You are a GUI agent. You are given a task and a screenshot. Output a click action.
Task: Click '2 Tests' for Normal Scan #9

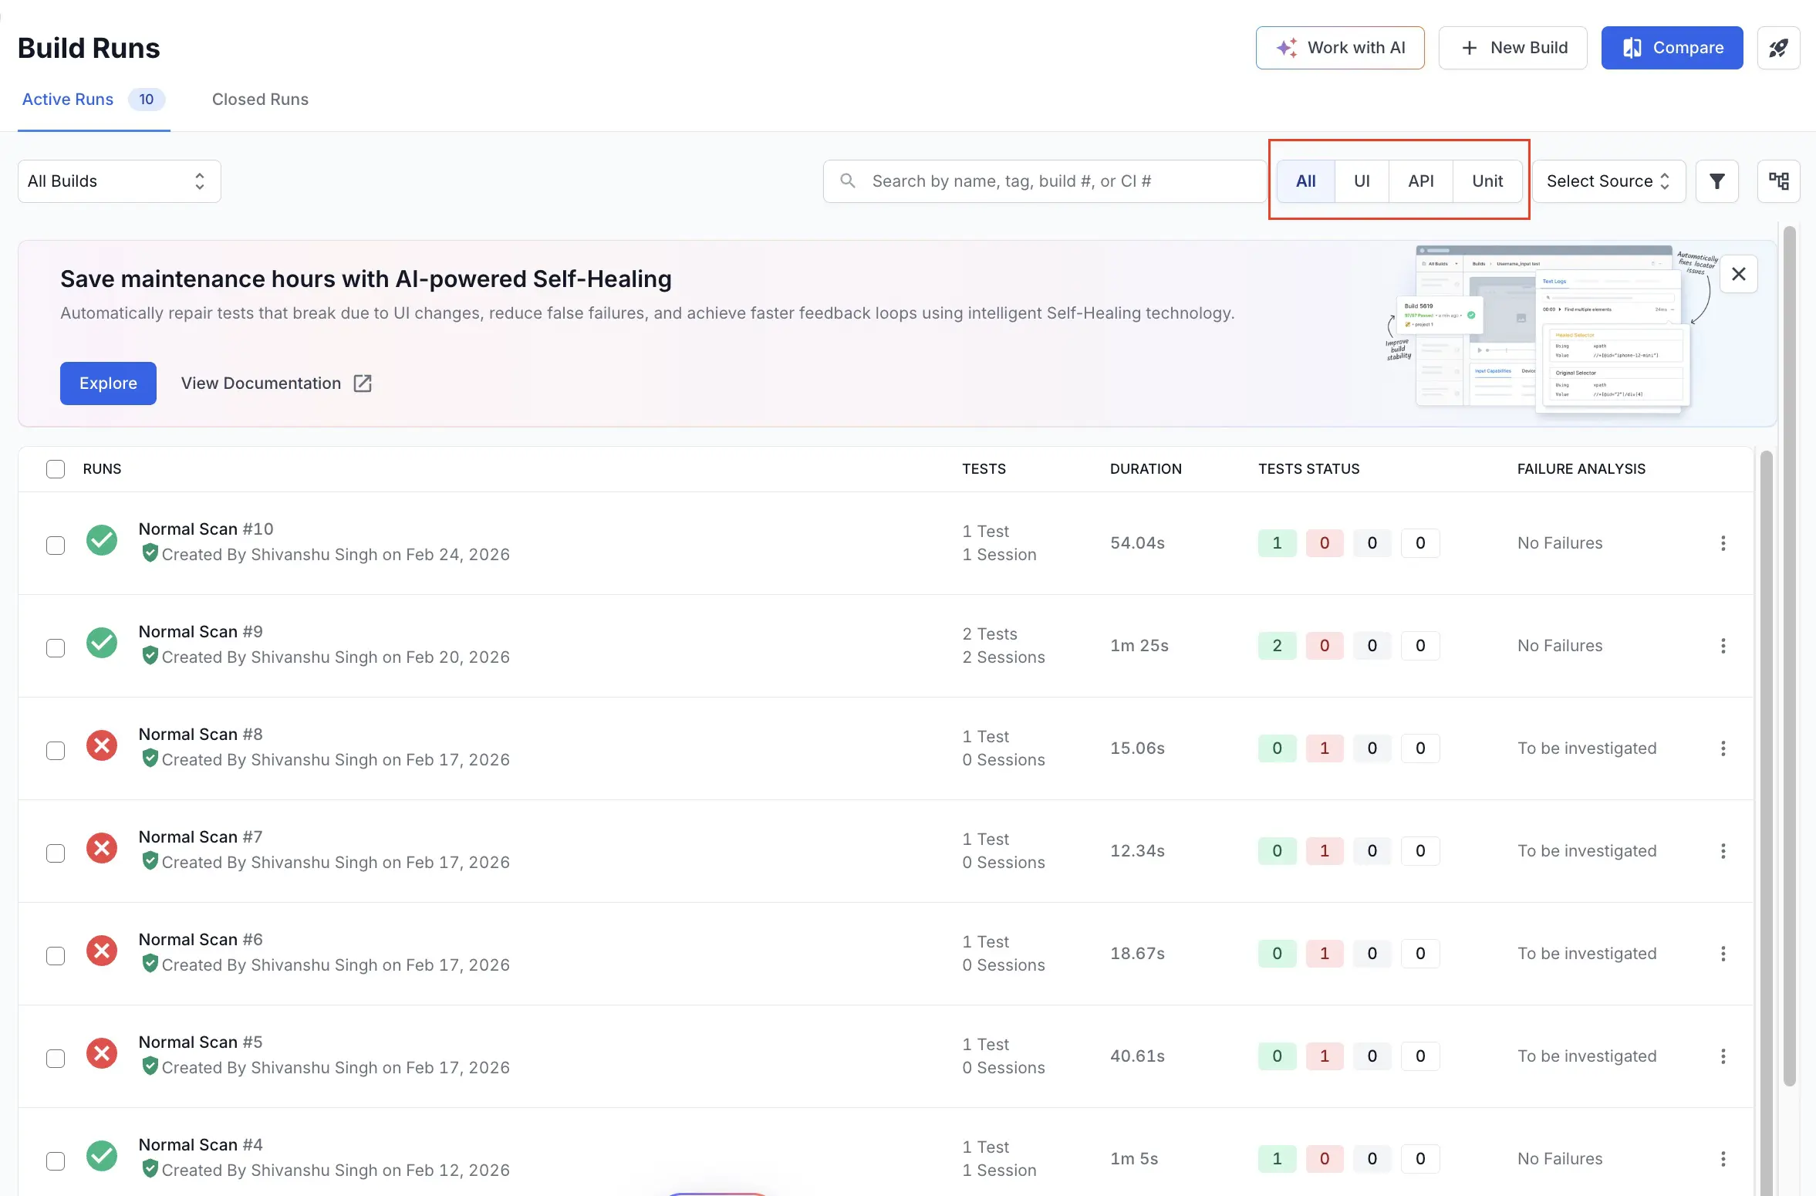[989, 634]
